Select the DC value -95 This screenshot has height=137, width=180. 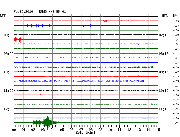pos(177,40)
